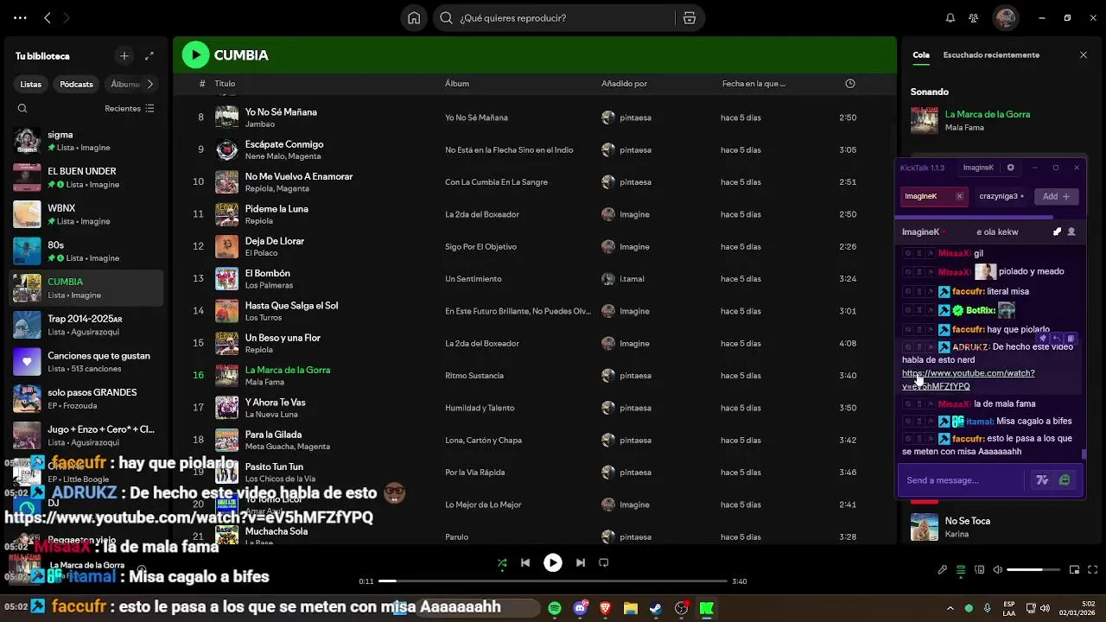The height and width of the screenshot is (622, 1106).
Task: Open Friend Activity icon
Action: pyautogui.click(x=974, y=18)
